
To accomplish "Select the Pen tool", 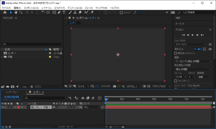I will 59,12.
